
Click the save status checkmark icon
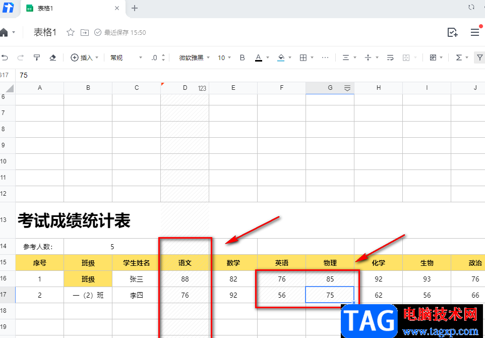coord(98,32)
